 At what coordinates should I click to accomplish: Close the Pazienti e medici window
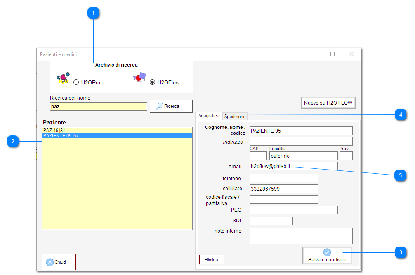[x=351, y=54]
